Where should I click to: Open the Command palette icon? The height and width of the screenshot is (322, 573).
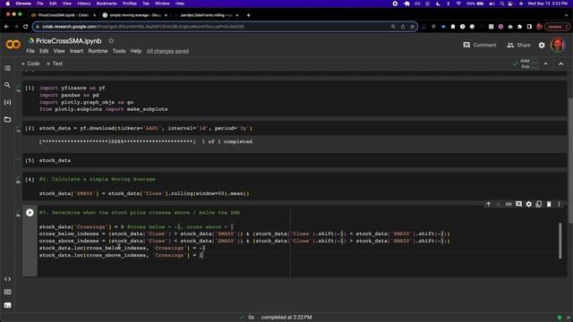coord(7,292)
